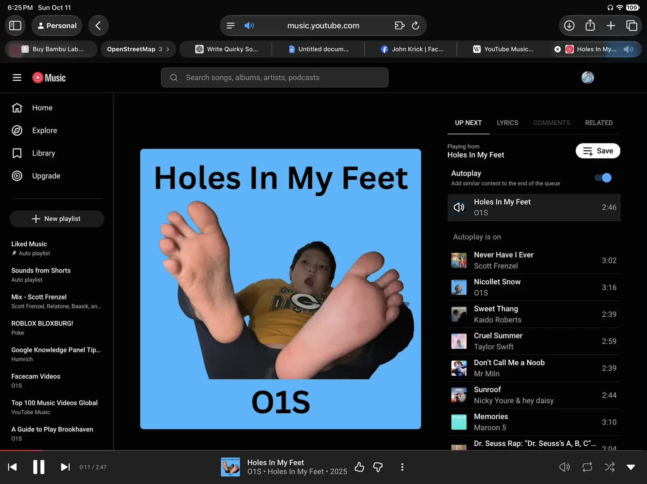Viewport: 647px width, 484px height.
Task: Show the Safari tab overview
Action: click(x=632, y=25)
